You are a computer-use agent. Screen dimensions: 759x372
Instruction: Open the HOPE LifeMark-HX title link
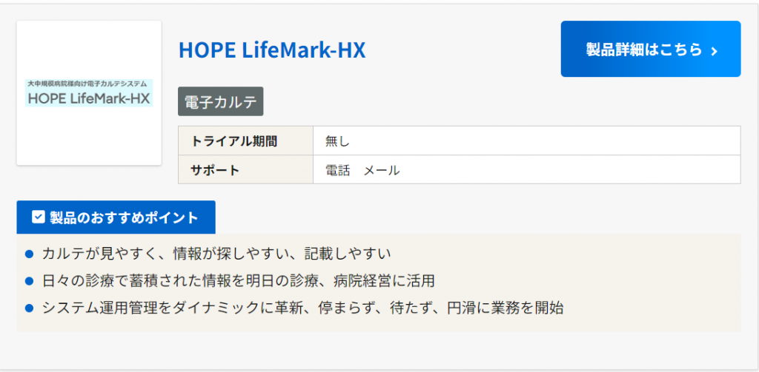click(272, 50)
